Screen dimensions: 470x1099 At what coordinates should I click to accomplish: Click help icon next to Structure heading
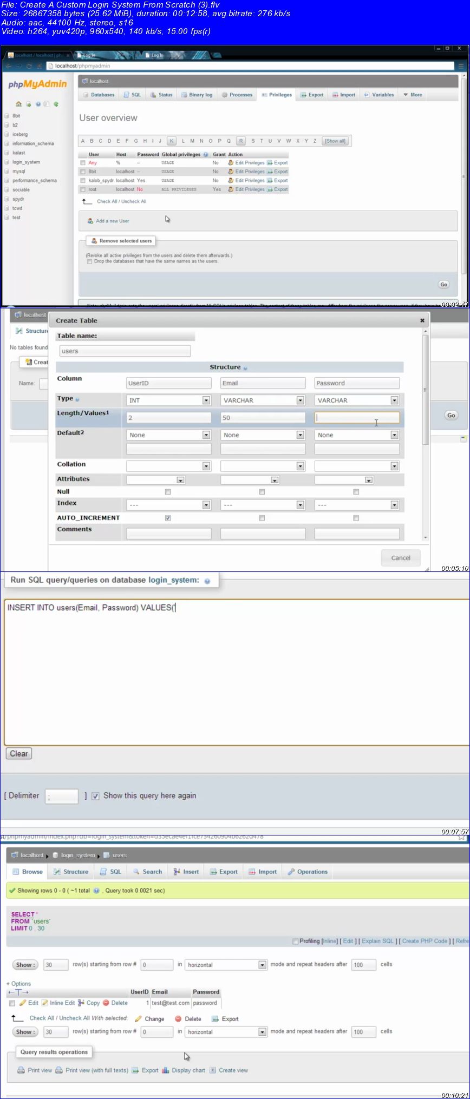[245, 368]
